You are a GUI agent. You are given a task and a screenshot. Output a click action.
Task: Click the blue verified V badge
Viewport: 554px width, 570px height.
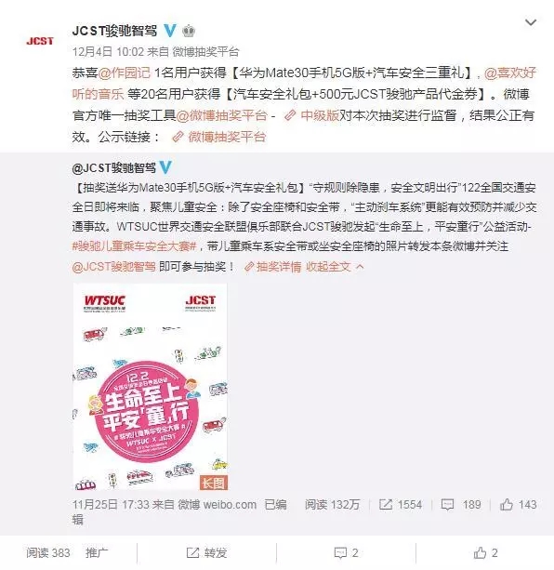coord(170,31)
